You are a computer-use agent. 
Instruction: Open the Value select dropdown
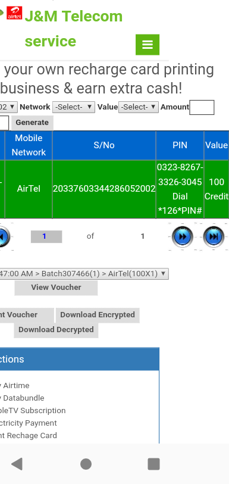(x=139, y=107)
